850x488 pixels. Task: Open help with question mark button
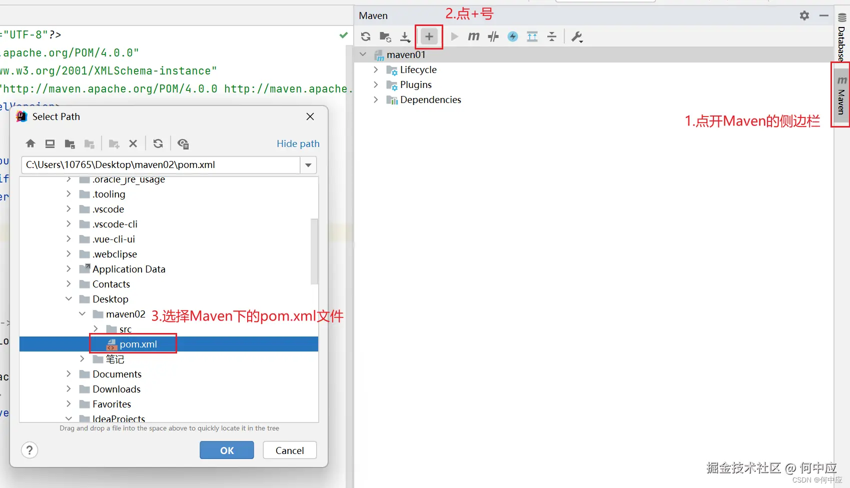pos(30,450)
